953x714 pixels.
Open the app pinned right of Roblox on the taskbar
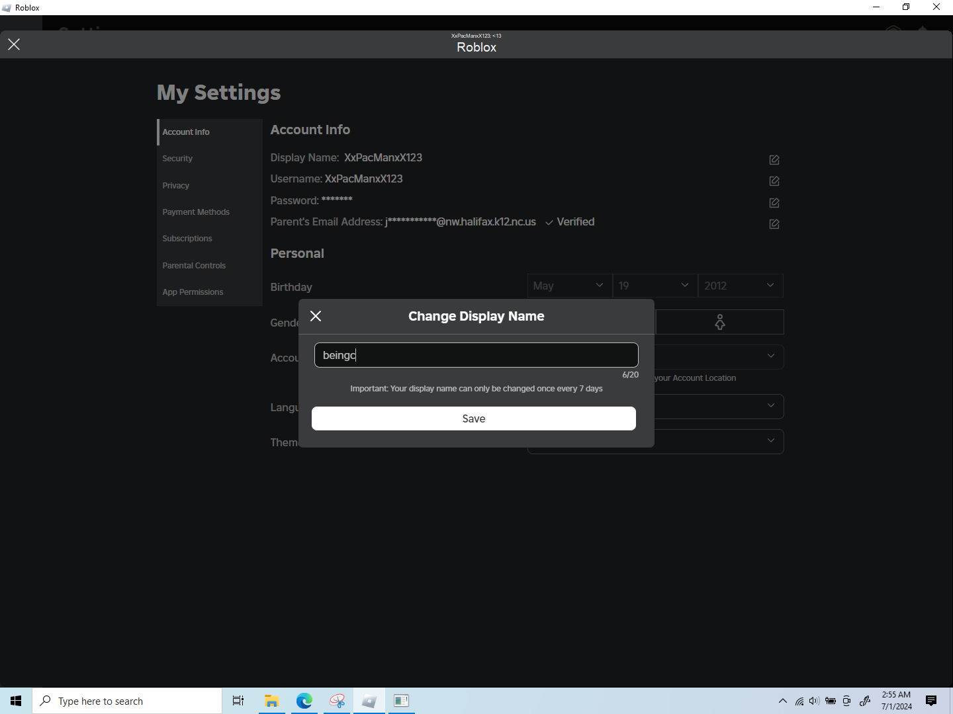point(401,701)
